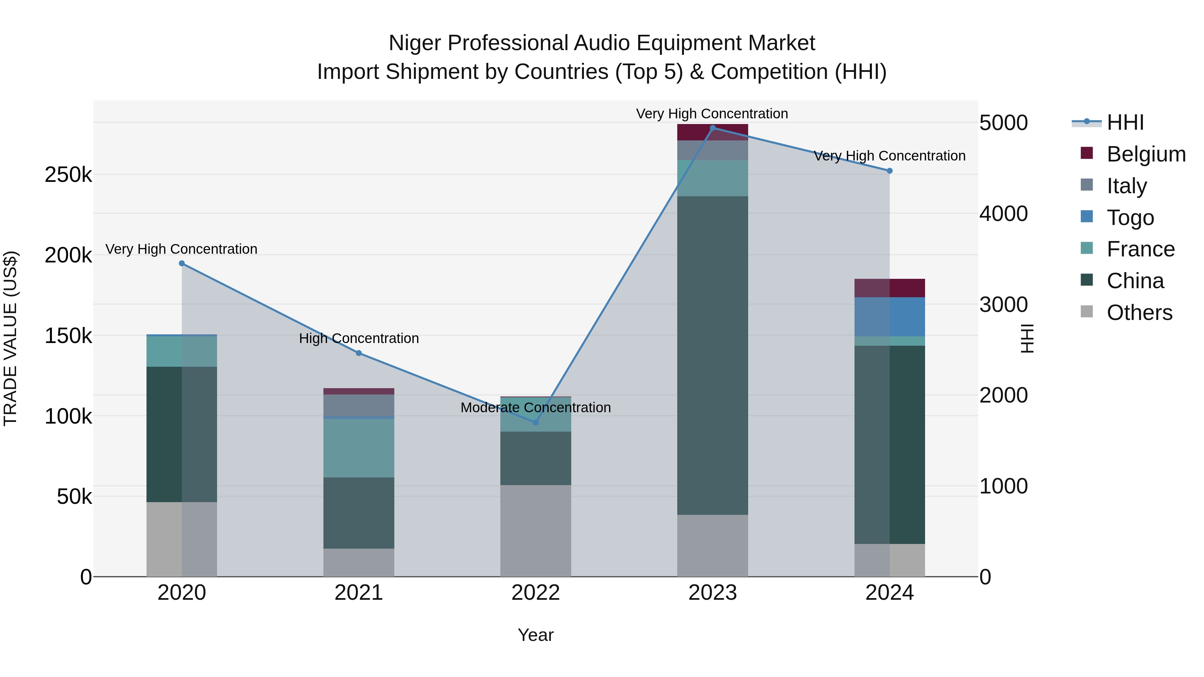Select the China segment of 2024 bar
The image size is (1204, 677).
[x=889, y=445]
